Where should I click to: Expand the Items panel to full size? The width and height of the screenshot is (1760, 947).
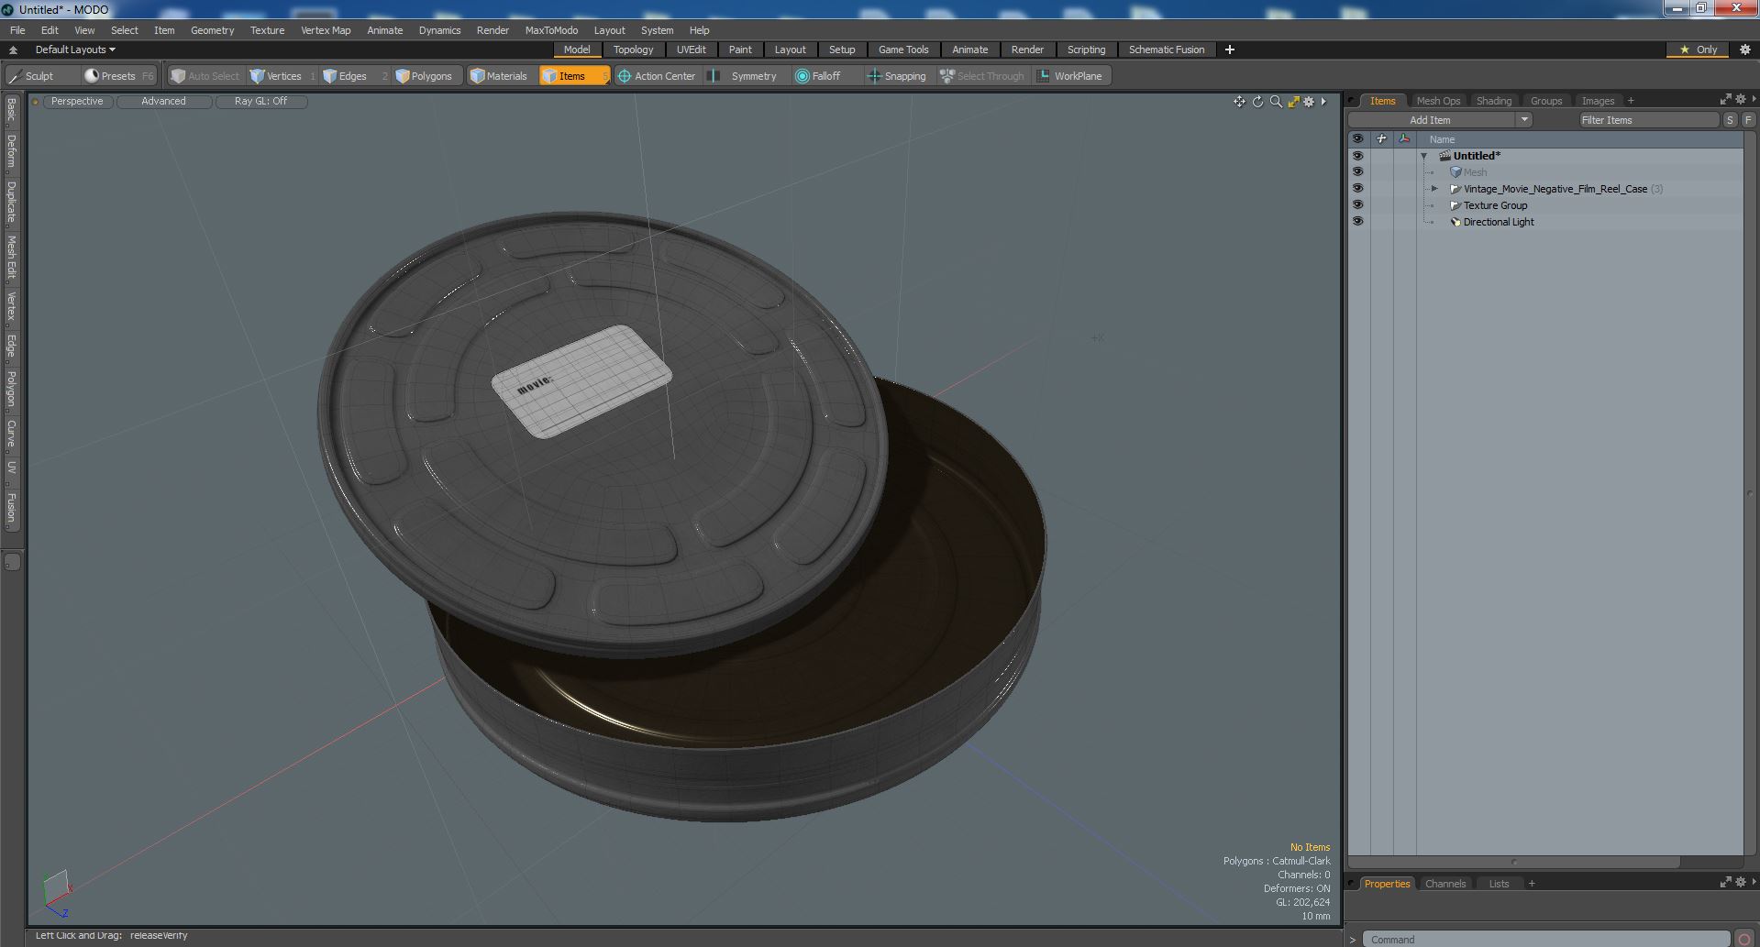pos(1725,99)
